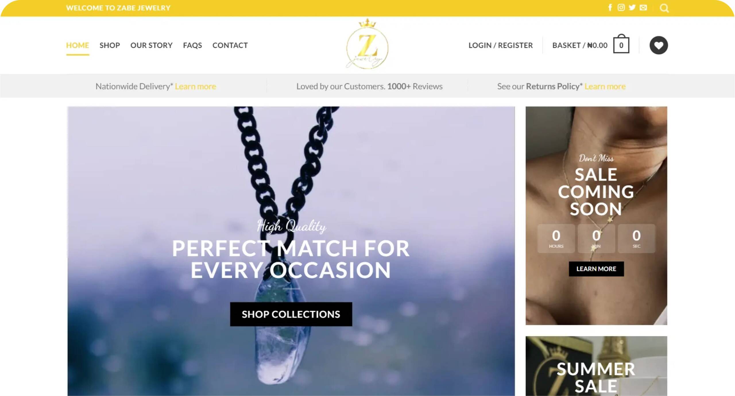Click the Basket total link

coord(580,45)
